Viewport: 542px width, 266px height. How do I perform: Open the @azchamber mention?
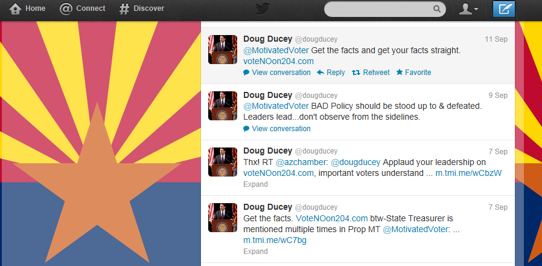click(301, 162)
